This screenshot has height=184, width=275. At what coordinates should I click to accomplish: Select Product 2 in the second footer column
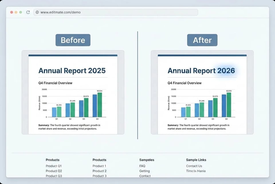pyautogui.click(x=99, y=171)
